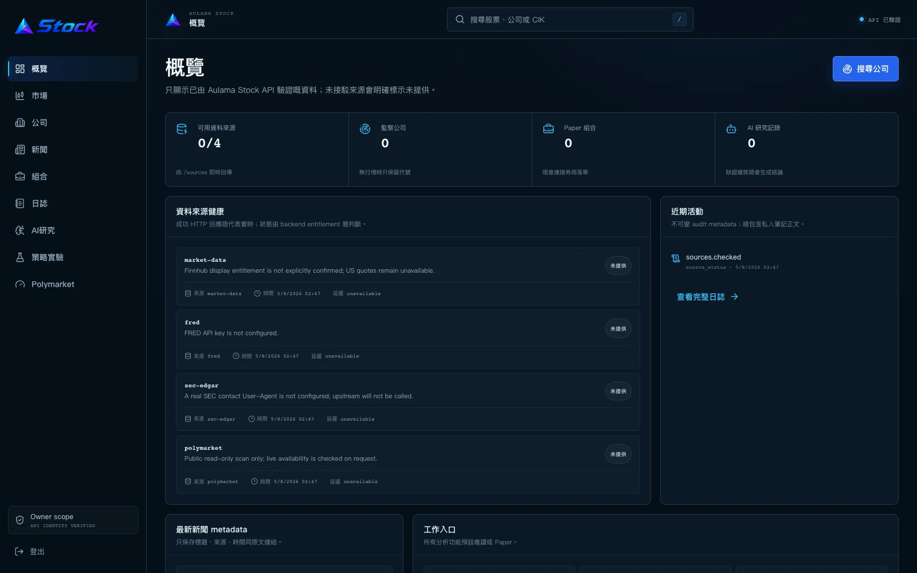
Task: Open 組合 portfolio section
Action: point(73,176)
